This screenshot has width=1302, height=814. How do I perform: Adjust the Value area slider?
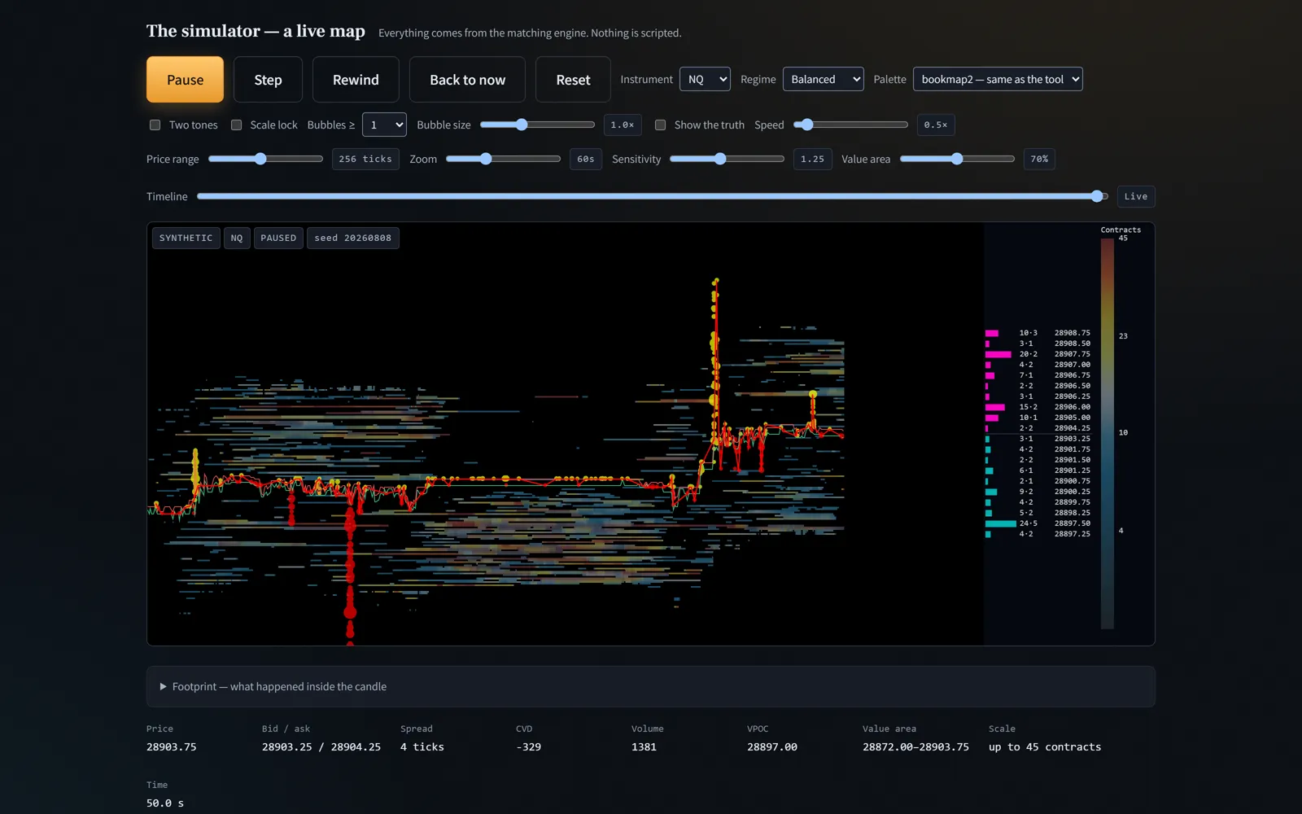(957, 159)
